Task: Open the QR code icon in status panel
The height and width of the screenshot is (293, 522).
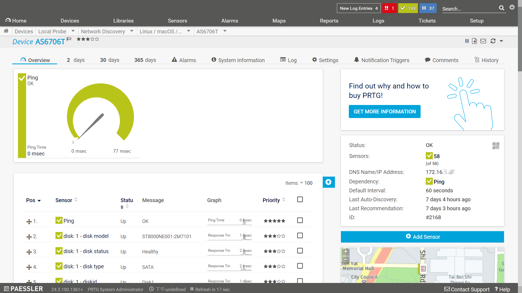Action: pyautogui.click(x=496, y=146)
